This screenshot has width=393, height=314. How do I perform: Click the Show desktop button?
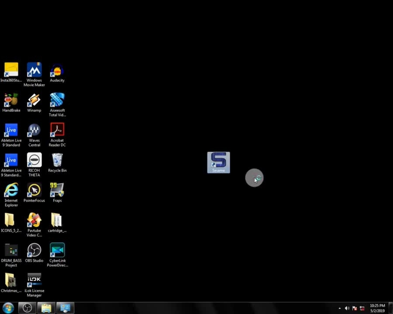tap(391, 308)
